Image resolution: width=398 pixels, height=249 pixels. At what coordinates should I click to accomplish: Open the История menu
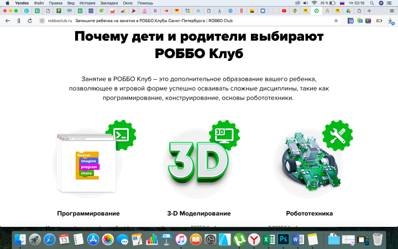tap(87, 3)
